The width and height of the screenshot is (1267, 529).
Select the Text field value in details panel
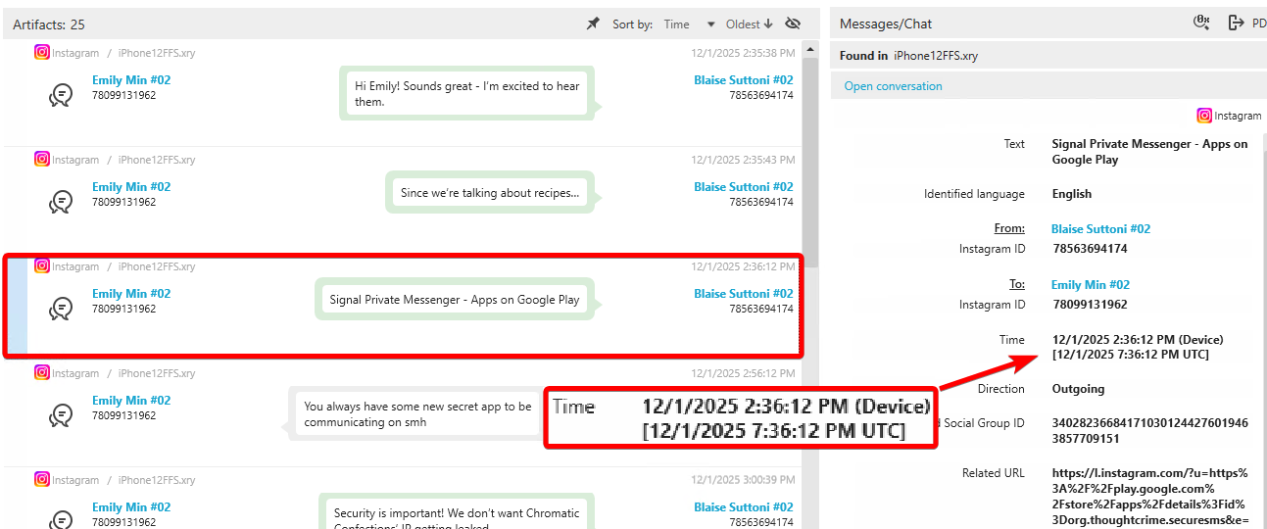point(1150,152)
